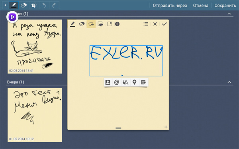239x149 pixels.
Task: Click the crop tool in top toolbar
Action: pos(34,5)
